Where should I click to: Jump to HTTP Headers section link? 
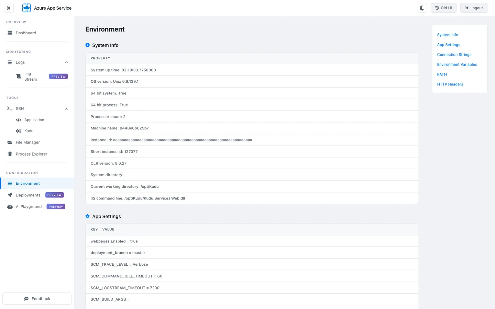tap(450, 84)
